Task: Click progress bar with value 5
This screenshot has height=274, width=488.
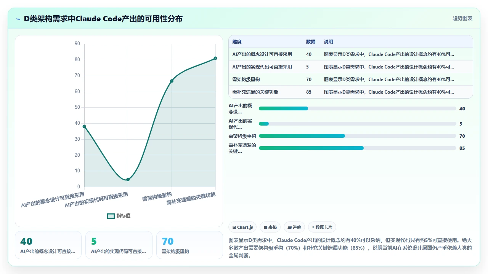Action: coord(357,124)
